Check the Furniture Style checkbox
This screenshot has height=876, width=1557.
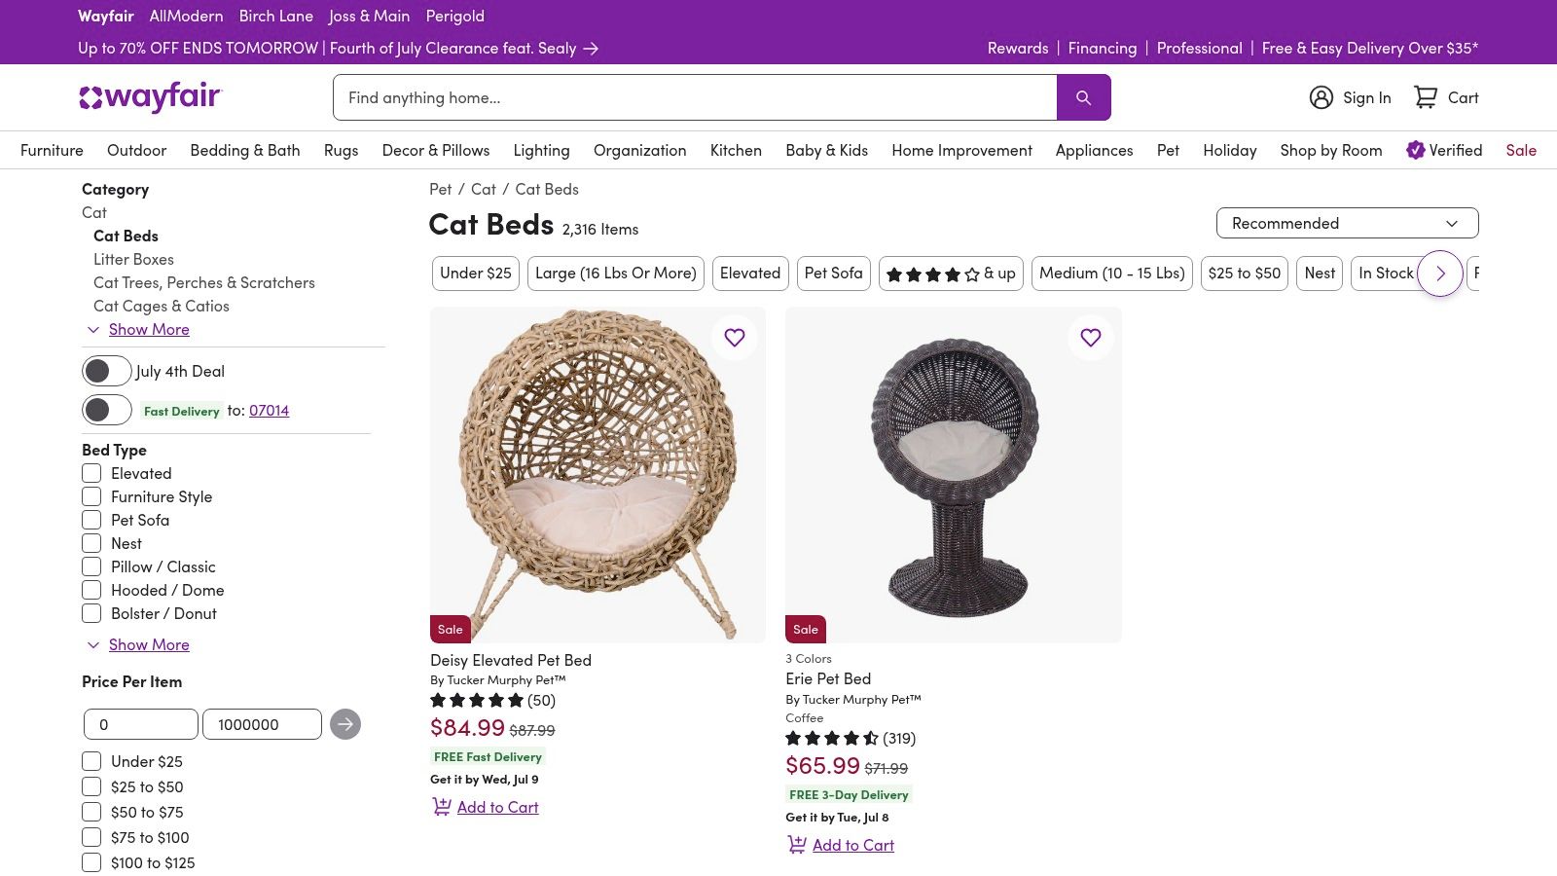(x=91, y=496)
